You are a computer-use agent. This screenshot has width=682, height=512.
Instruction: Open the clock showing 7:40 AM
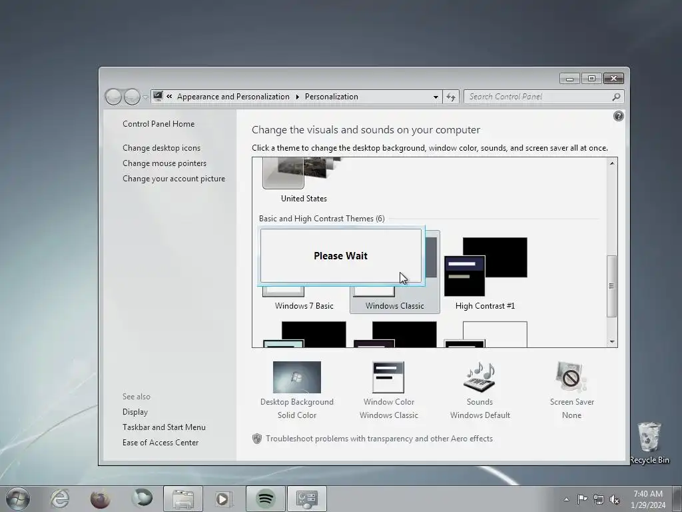(x=648, y=499)
